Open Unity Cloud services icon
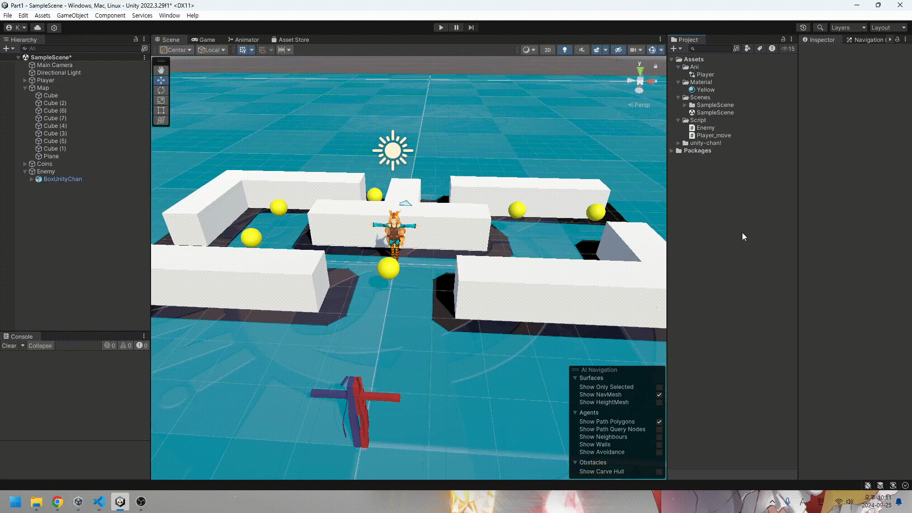912x513 pixels. pyautogui.click(x=38, y=28)
